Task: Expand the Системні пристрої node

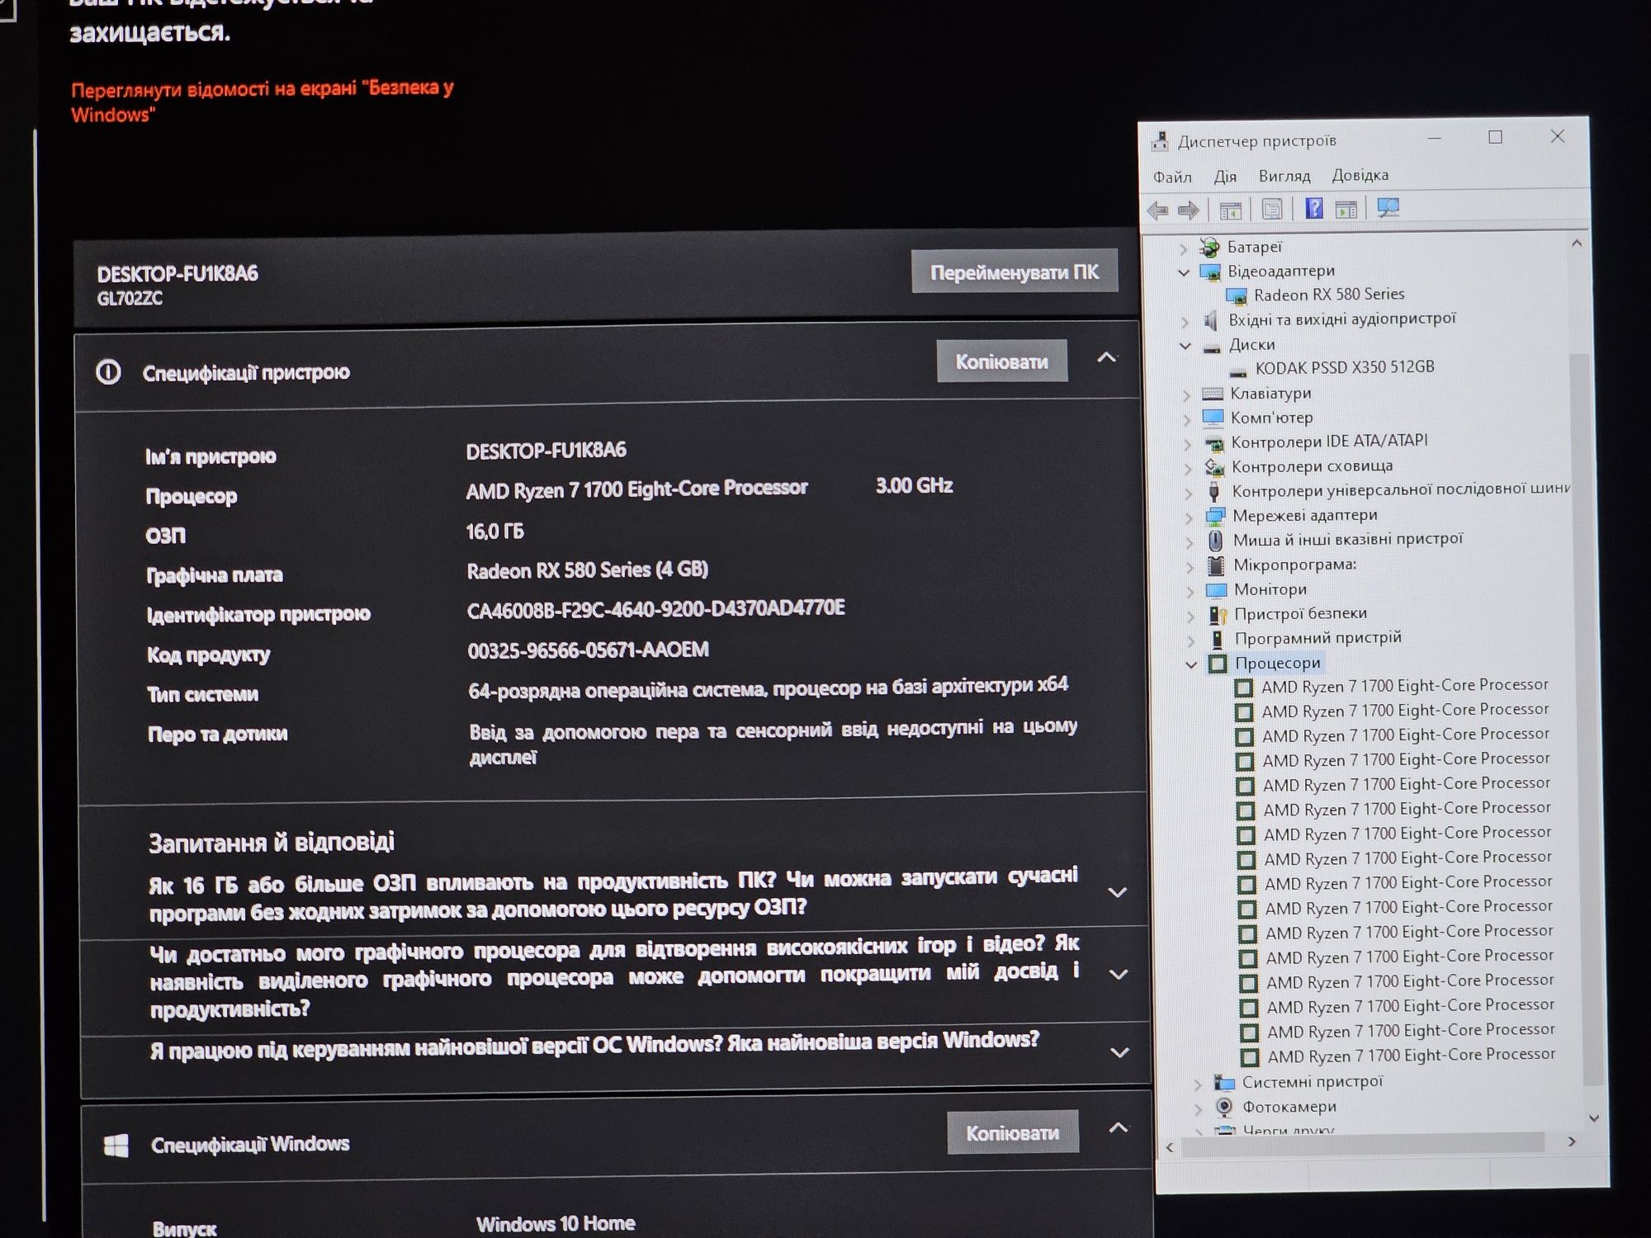Action: (1198, 1084)
